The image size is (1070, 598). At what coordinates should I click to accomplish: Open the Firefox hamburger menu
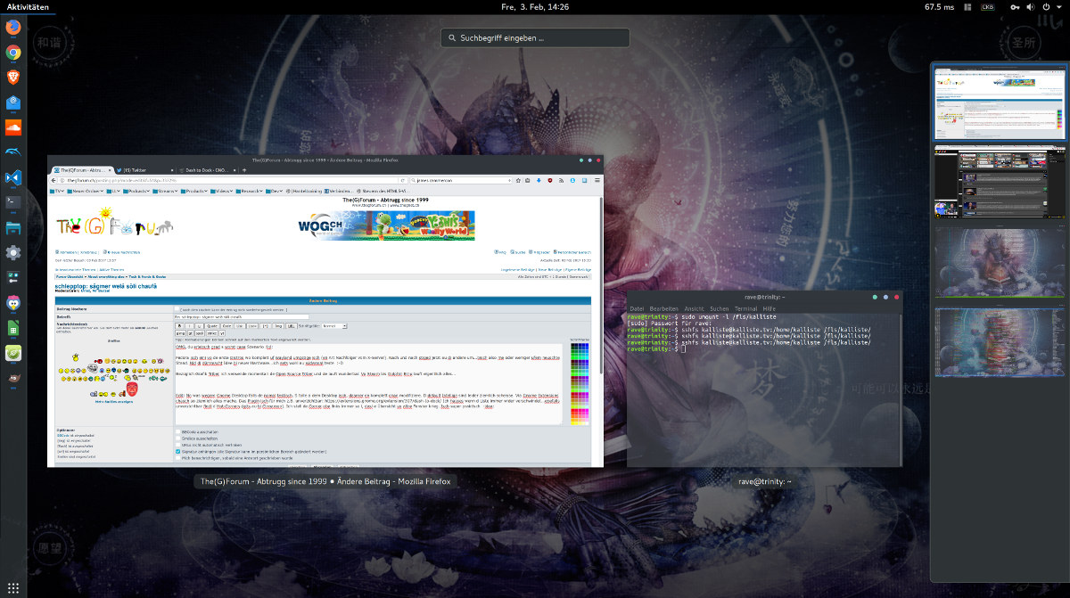tap(596, 179)
